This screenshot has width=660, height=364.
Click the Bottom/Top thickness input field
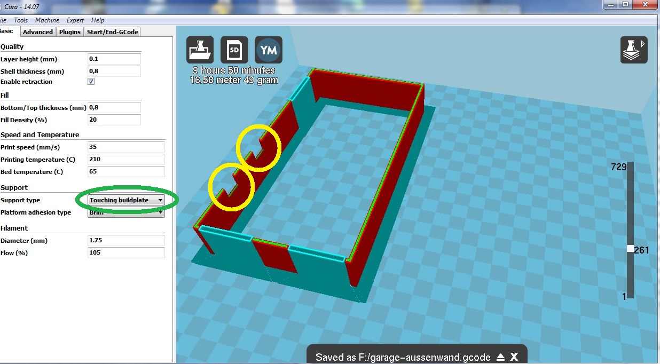point(114,108)
